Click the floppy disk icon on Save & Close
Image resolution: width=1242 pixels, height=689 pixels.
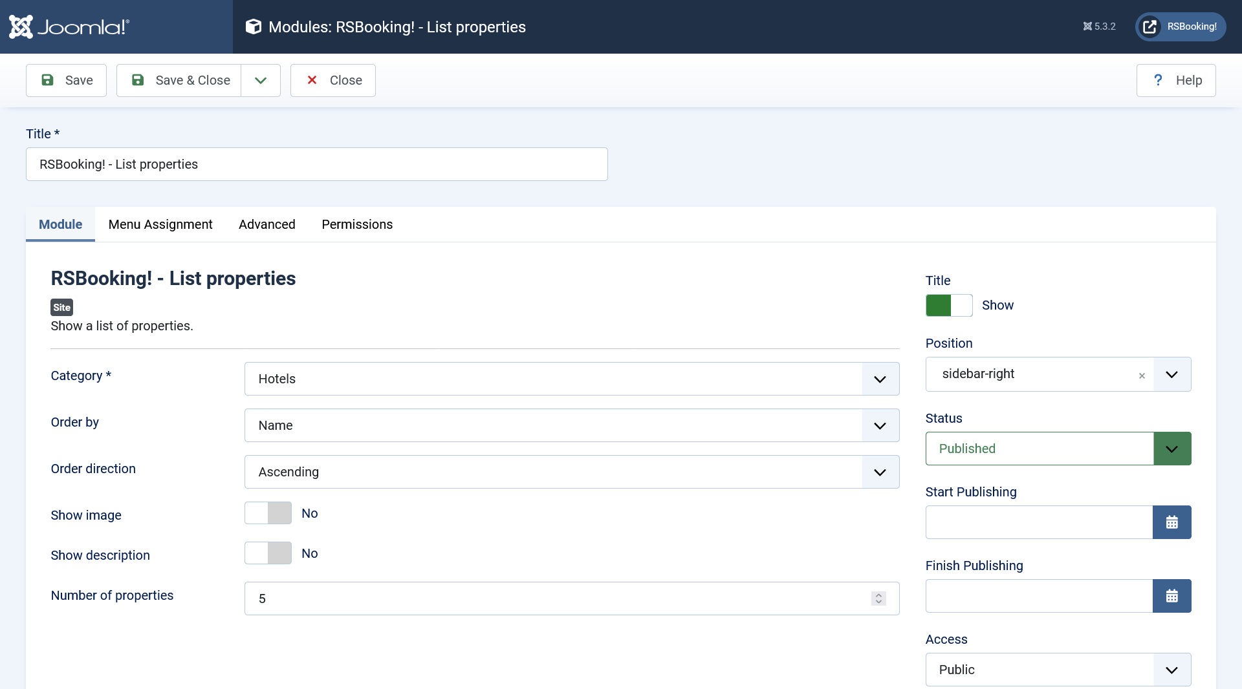138,80
